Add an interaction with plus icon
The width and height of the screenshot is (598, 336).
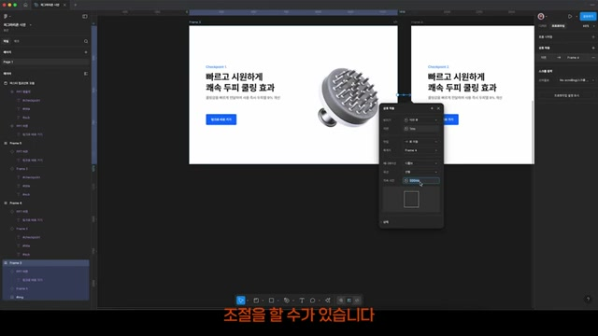(593, 48)
